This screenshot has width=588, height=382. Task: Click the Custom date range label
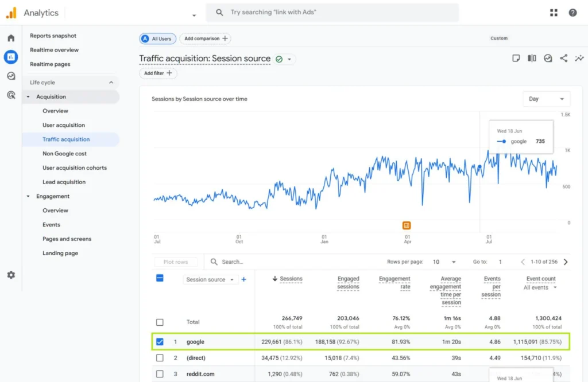(x=499, y=38)
